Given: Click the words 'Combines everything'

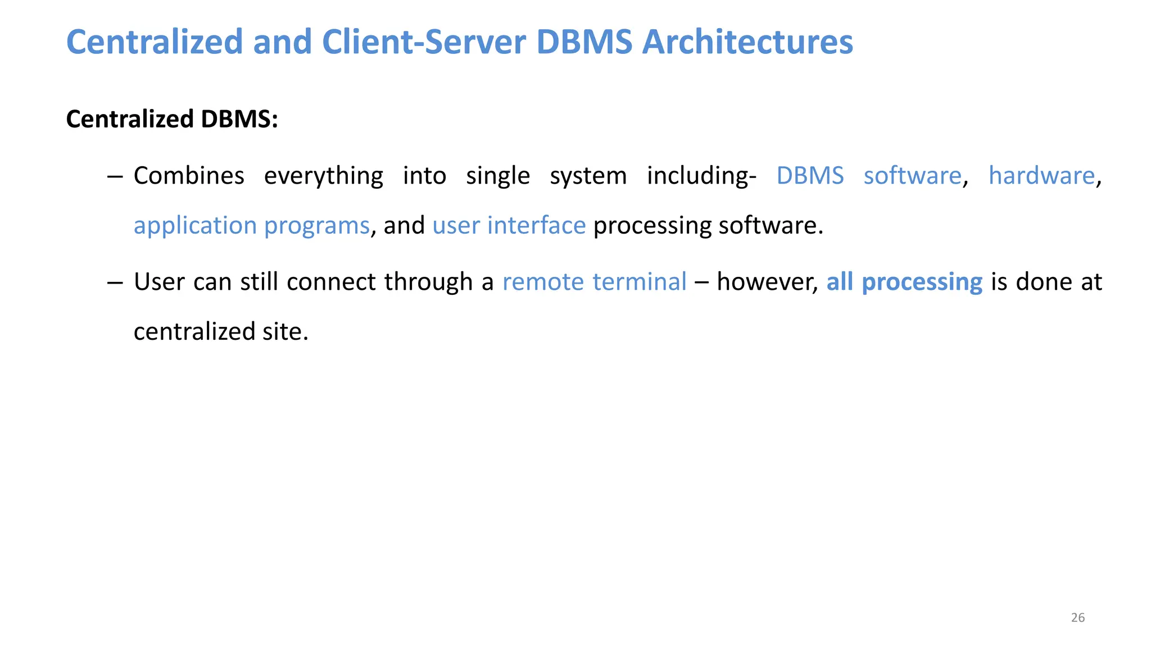Looking at the screenshot, I should pyautogui.click(x=259, y=176).
